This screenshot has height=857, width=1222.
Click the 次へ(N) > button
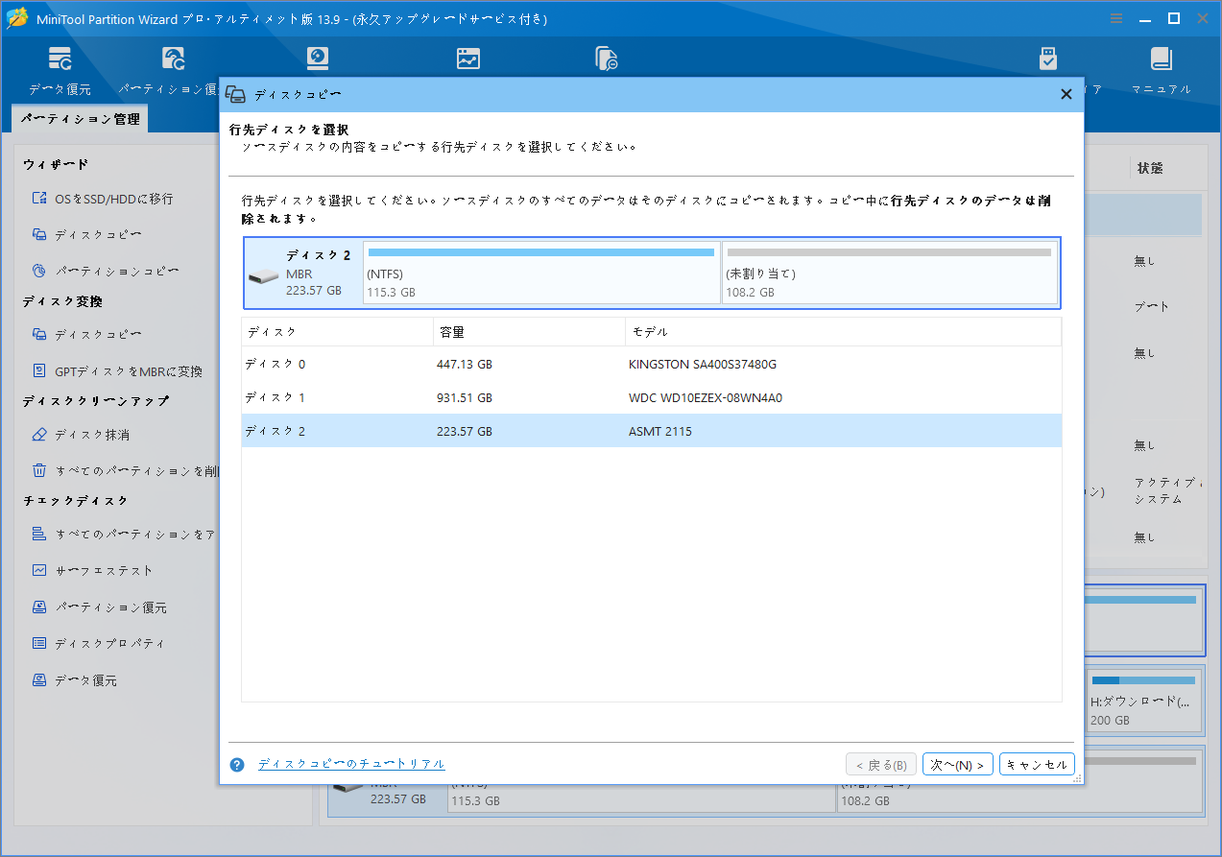957,765
